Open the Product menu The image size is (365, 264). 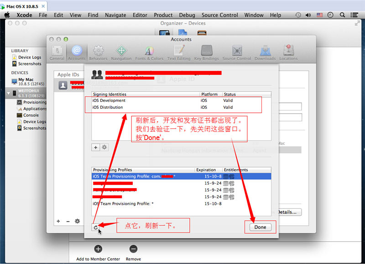[x=163, y=15]
